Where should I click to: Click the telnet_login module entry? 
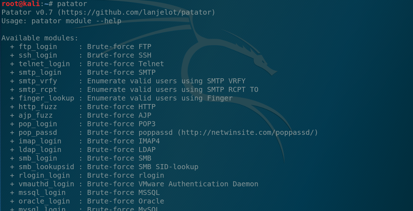(44, 64)
